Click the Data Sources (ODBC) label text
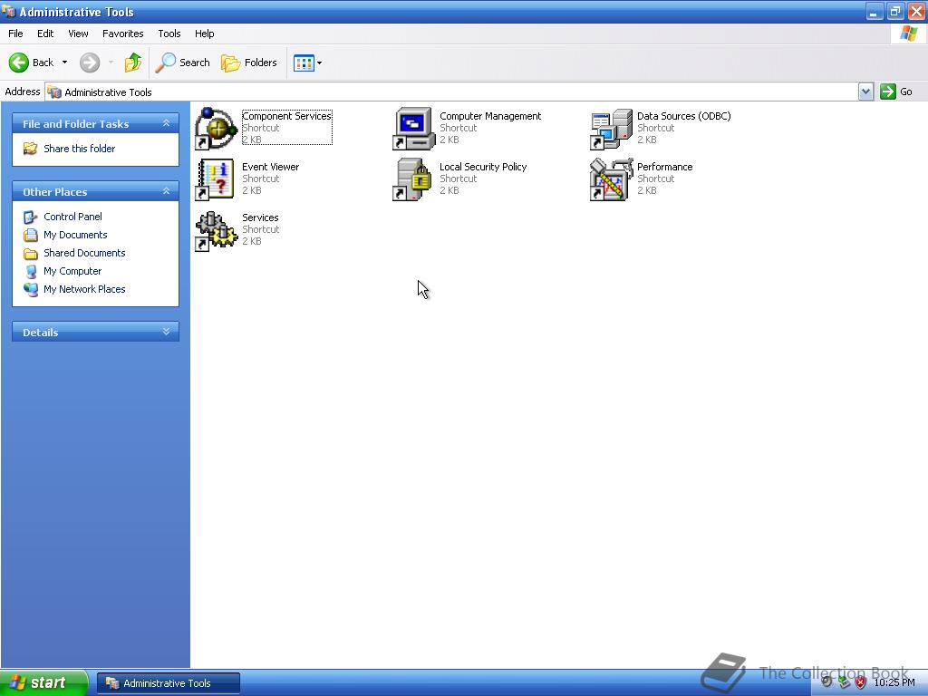928x696 pixels. (x=683, y=116)
